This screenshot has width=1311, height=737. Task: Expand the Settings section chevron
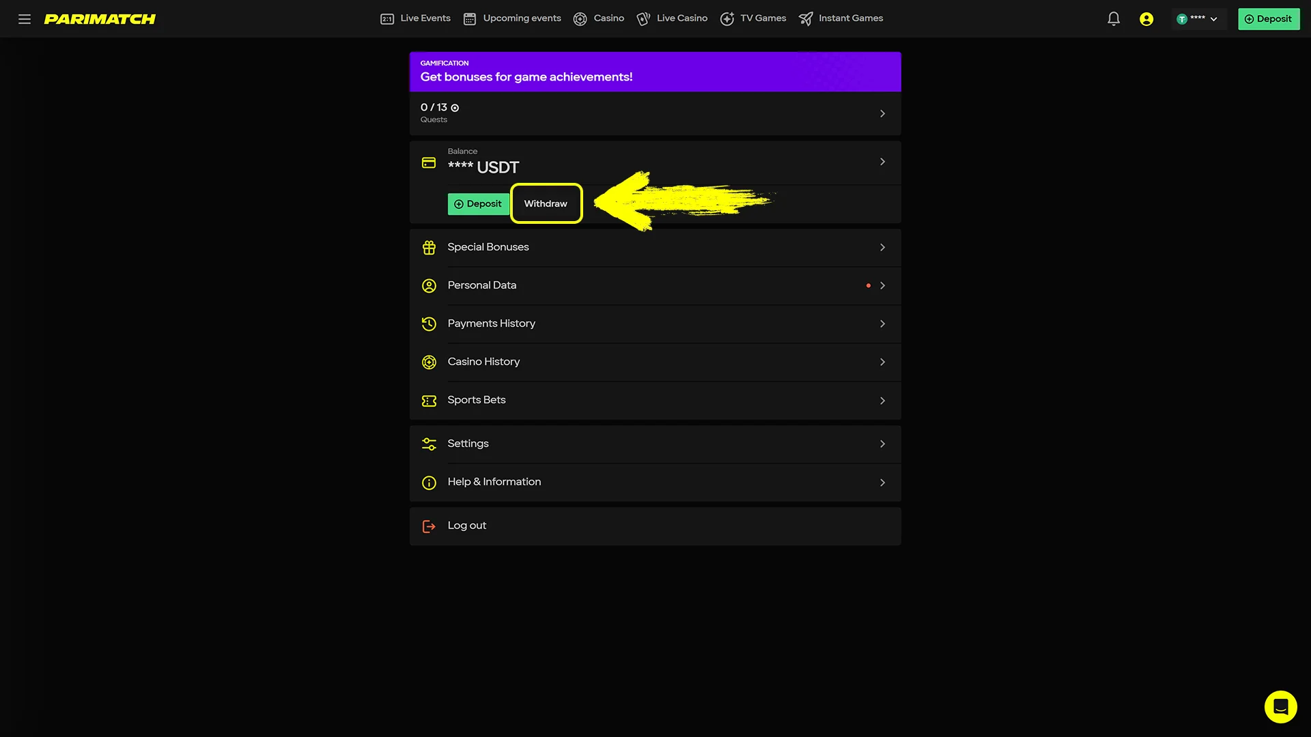point(882,444)
